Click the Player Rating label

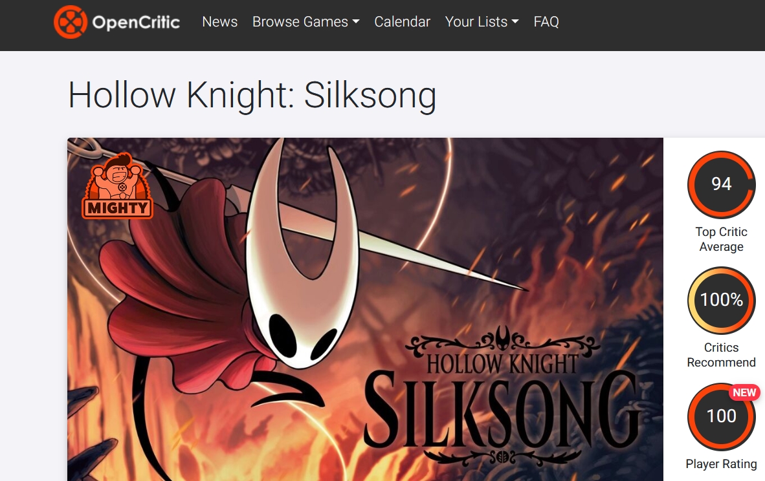(x=721, y=464)
